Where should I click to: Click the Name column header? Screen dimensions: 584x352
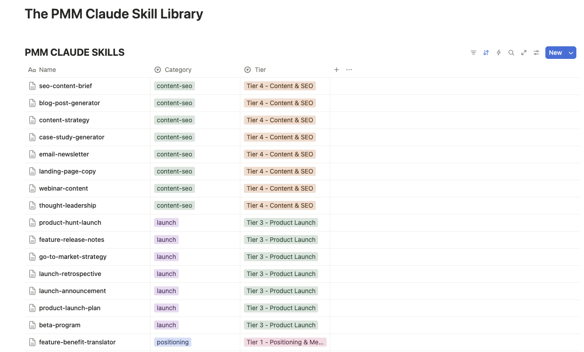(x=47, y=70)
